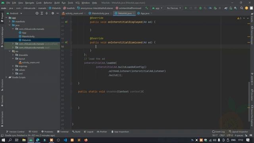Open the No Devices dropdown
254x143 pixels.
174,8
